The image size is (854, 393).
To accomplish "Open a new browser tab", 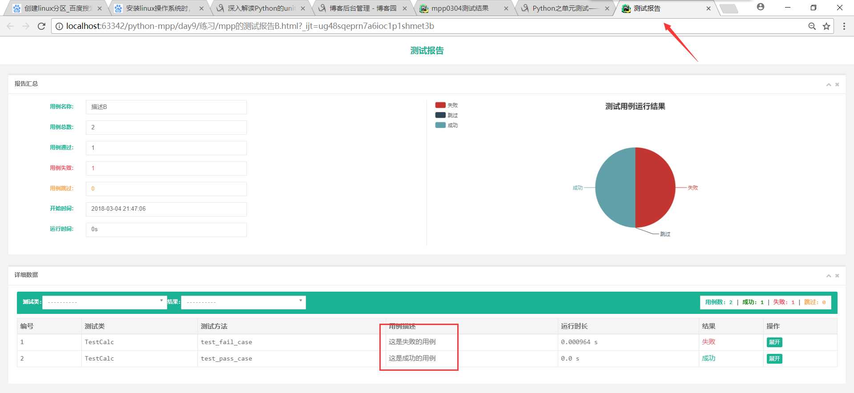I will click(x=729, y=8).
